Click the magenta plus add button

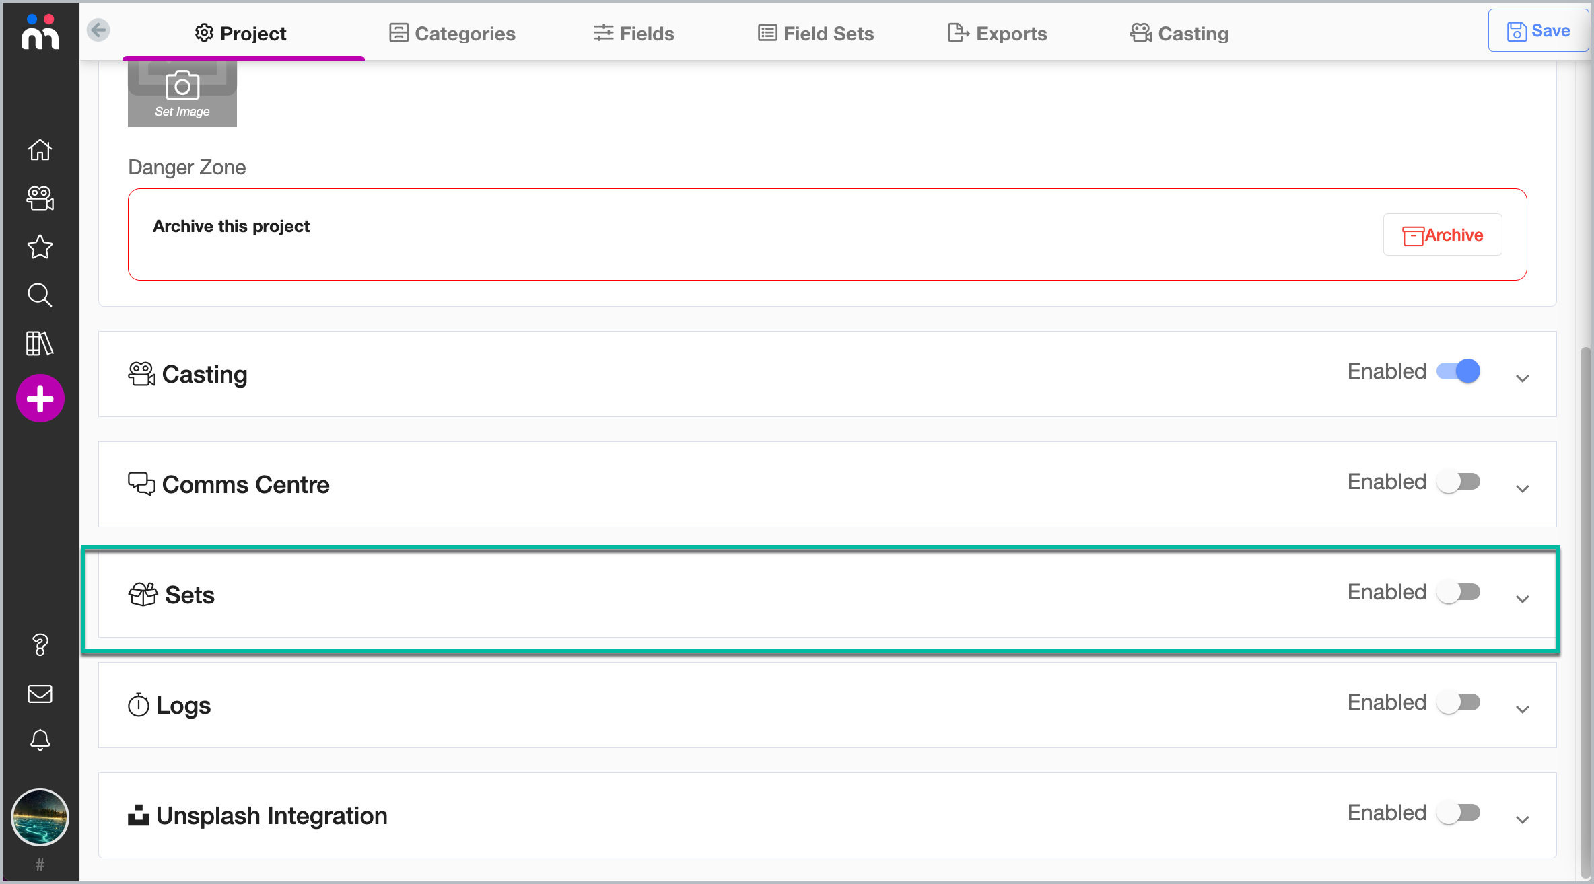coord(40,398)
